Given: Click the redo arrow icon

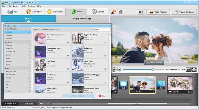Looking at the screenshot, I should 47,104.
